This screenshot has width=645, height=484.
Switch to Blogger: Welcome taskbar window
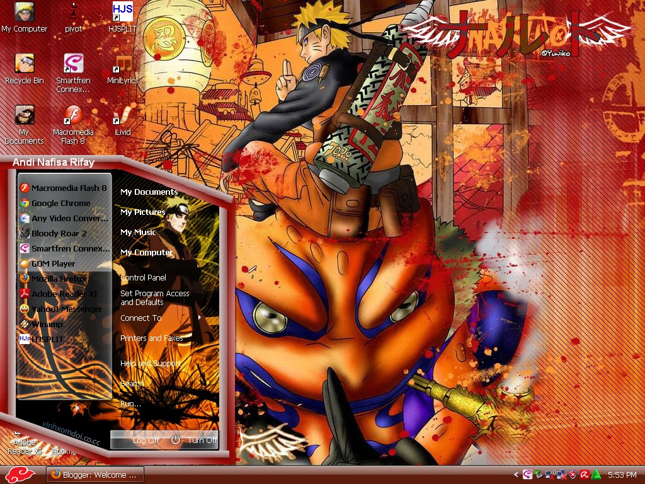[x=95, y=475]
